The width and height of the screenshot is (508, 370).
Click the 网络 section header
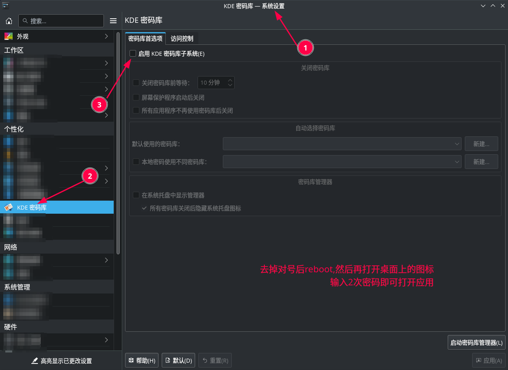pyautogui.click(x=11, y=247)
